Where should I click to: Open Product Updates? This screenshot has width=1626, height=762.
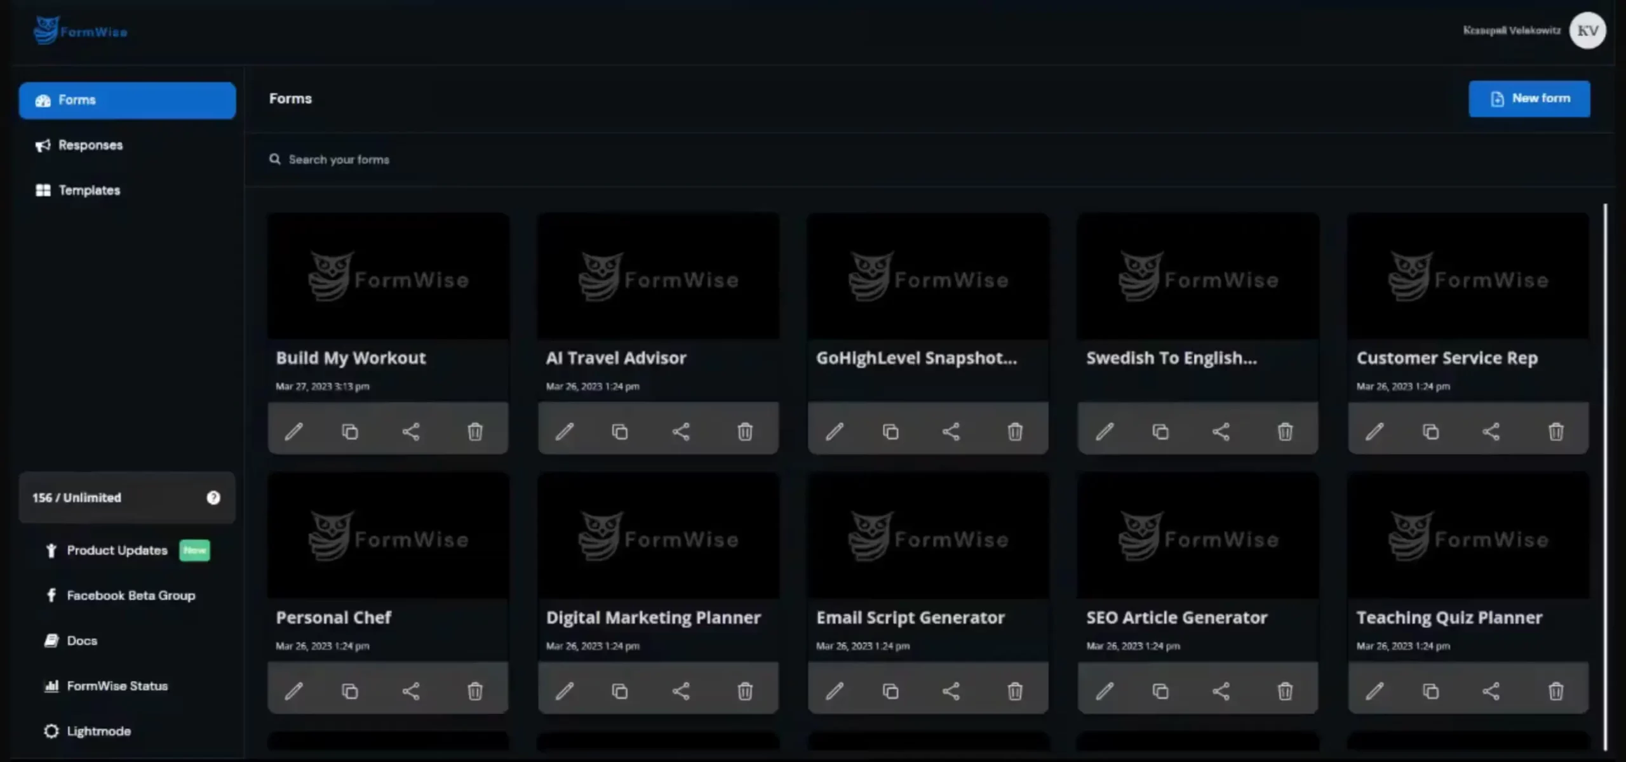point(117,551)
